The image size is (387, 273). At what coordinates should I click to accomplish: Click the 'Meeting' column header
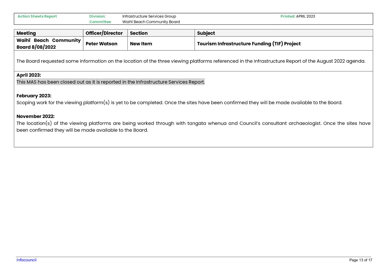click(49, 33)
